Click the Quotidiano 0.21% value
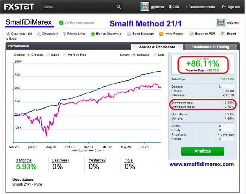246x194 pixels. click(229, 114)
